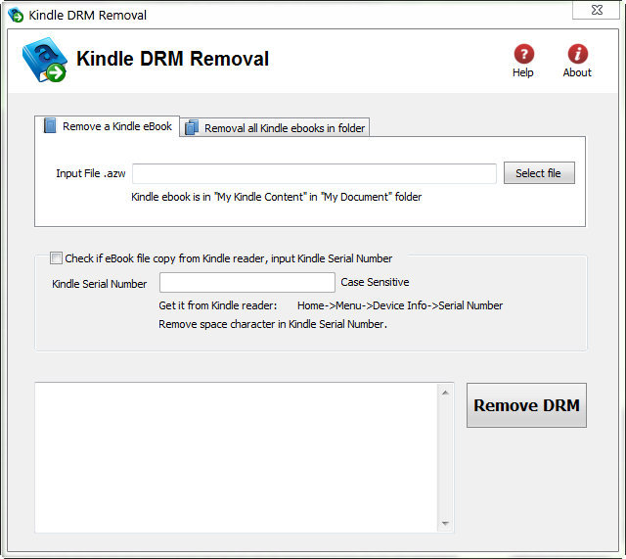Viewport: 626px width, 559px height.
Task: Click the red Help question mark icon
Action: coord(523,54)
